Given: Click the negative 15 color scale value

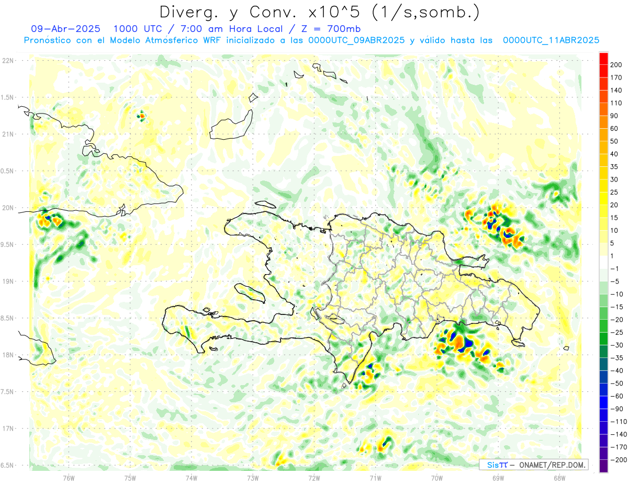Looking at the screenshot, I should (x=617, y=307).
